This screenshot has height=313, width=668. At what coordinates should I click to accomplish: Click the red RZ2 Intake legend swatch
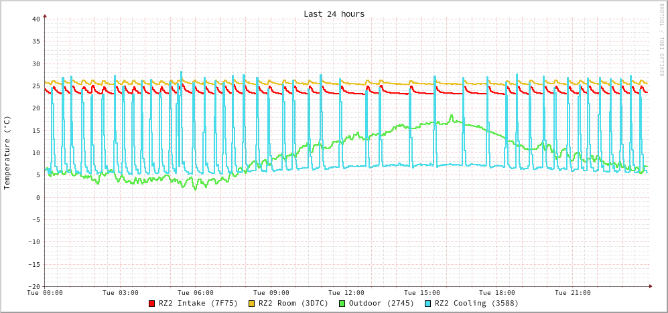click(151, 304)
